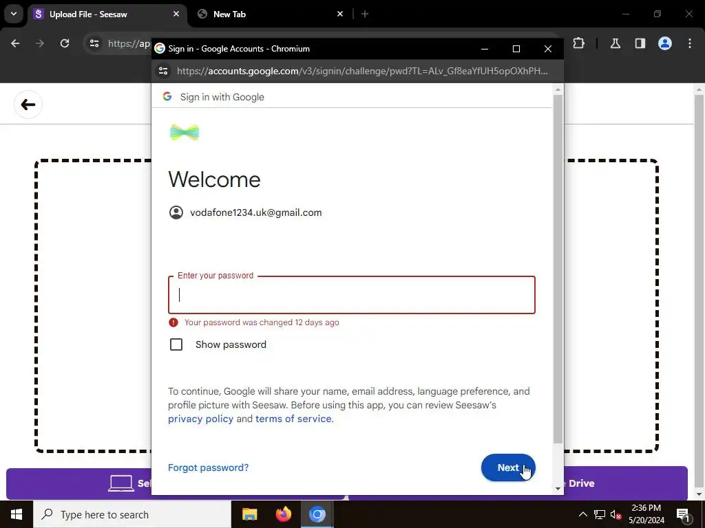The height and width of the screenshot is (528, 705).
Task: Open the browser three-dot menu
Action: pos(690,43)
